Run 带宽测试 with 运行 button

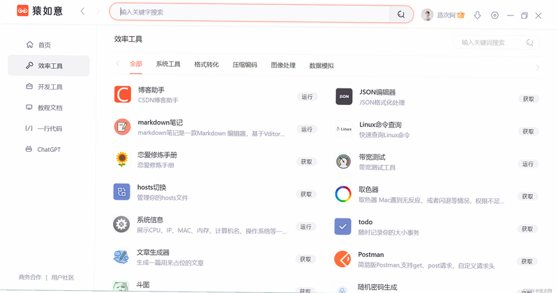point(528,164)
